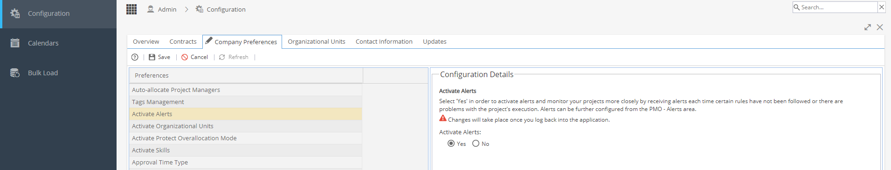
Task: Click Configuration breadcrumb text
Action: 226,9
